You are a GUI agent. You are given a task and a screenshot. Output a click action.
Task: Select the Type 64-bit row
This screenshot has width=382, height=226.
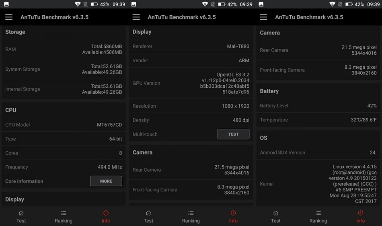pos(64,139)
